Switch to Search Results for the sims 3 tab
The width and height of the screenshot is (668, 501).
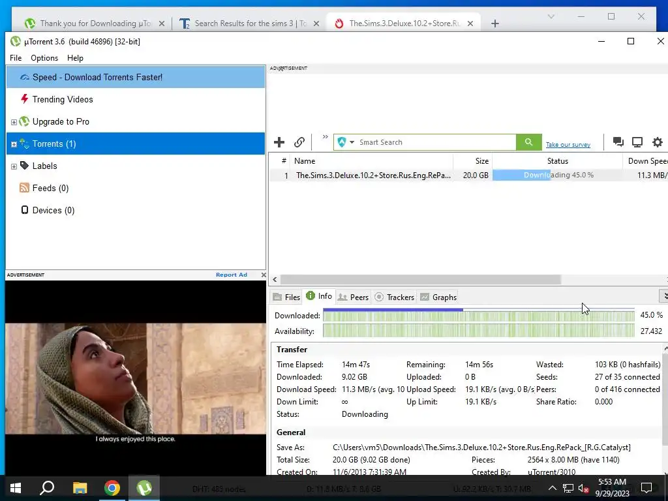coord(249,23)
